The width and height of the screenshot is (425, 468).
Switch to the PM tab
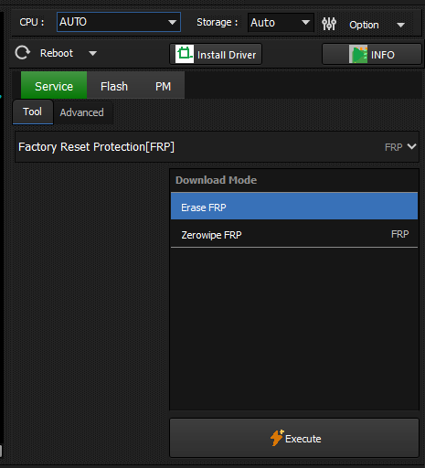[163, 86]
